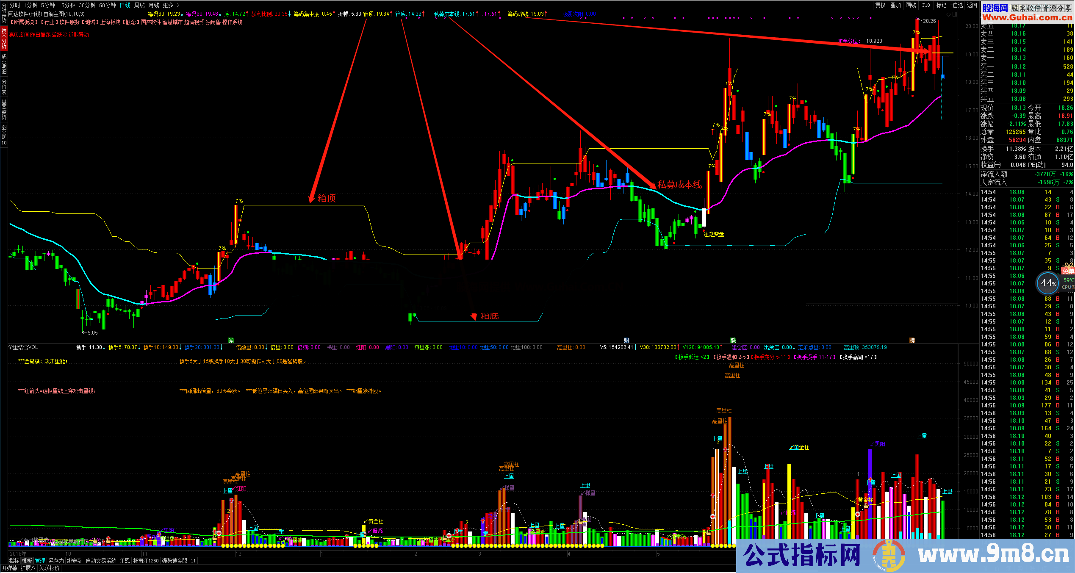The image size is (1075, 573).
Task: Click the split-panel icon beside the diamond
Action: click(x=955, y=14)
